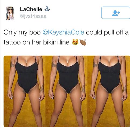Image resolution: width=130 pixels, height=128 pixels.
Task: Click the phrase "could pull off a"
Action: click(107, 32)
